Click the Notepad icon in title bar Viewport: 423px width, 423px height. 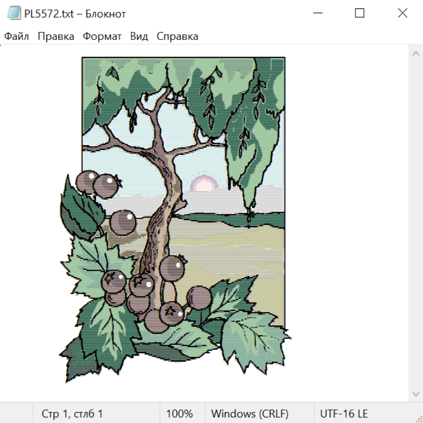coord(14,13)
